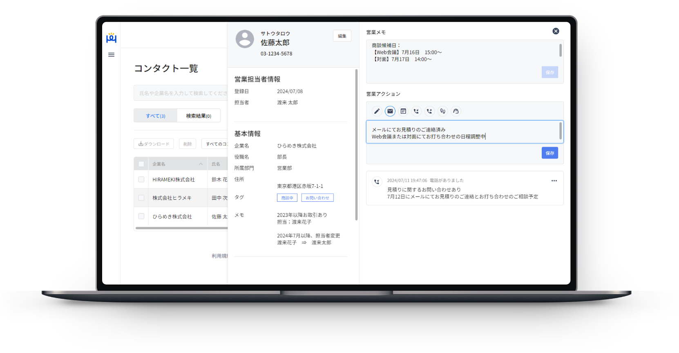Sort by 企業名 column arrow
The image size is (679, 353).
pos(201,164)
